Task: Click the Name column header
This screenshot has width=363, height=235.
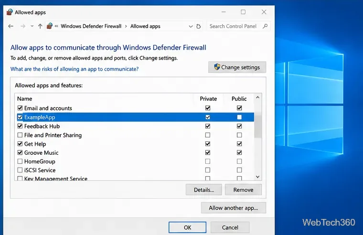Action: click(24, 98)
